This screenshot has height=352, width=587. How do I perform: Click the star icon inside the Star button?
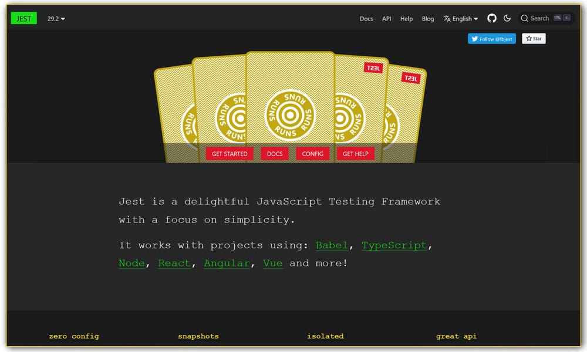click(x=528, y=38)
